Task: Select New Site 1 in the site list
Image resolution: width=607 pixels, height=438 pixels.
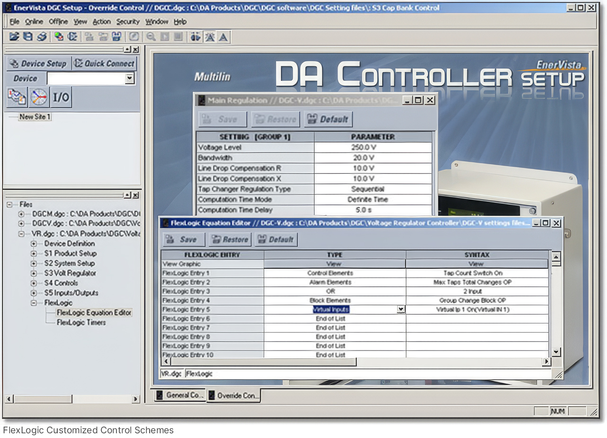Action: tap(35, 117)
